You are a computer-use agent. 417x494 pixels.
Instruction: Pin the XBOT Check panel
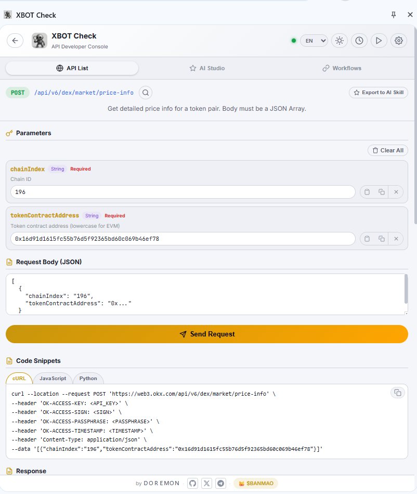[x=394, y=15]
